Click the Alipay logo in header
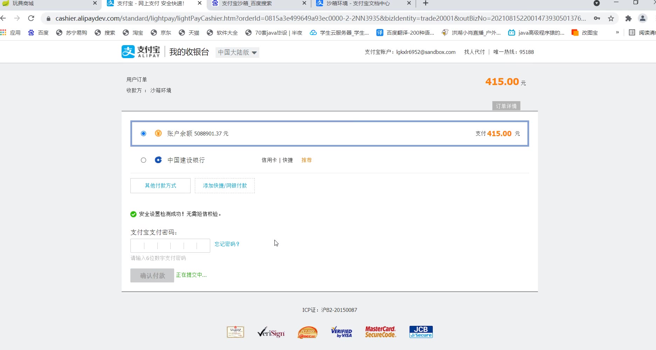This screenshot has width=656, height=350. click(141, 52)
